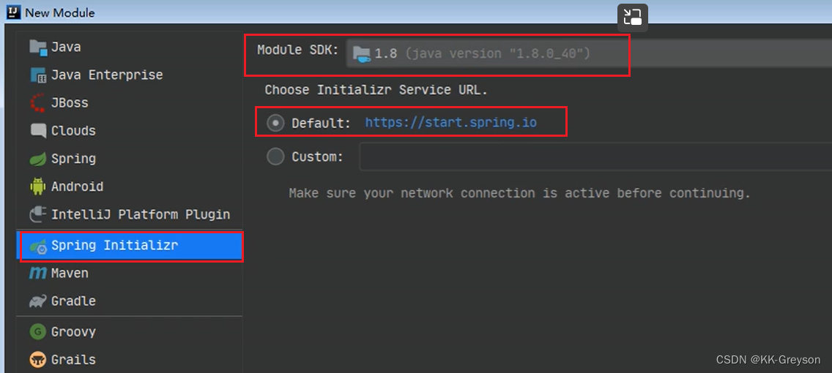This screenshot has height=373, width=832.
Task: Click the IntelliJ logo in the title bar
Action: click(x=13, y=12)
